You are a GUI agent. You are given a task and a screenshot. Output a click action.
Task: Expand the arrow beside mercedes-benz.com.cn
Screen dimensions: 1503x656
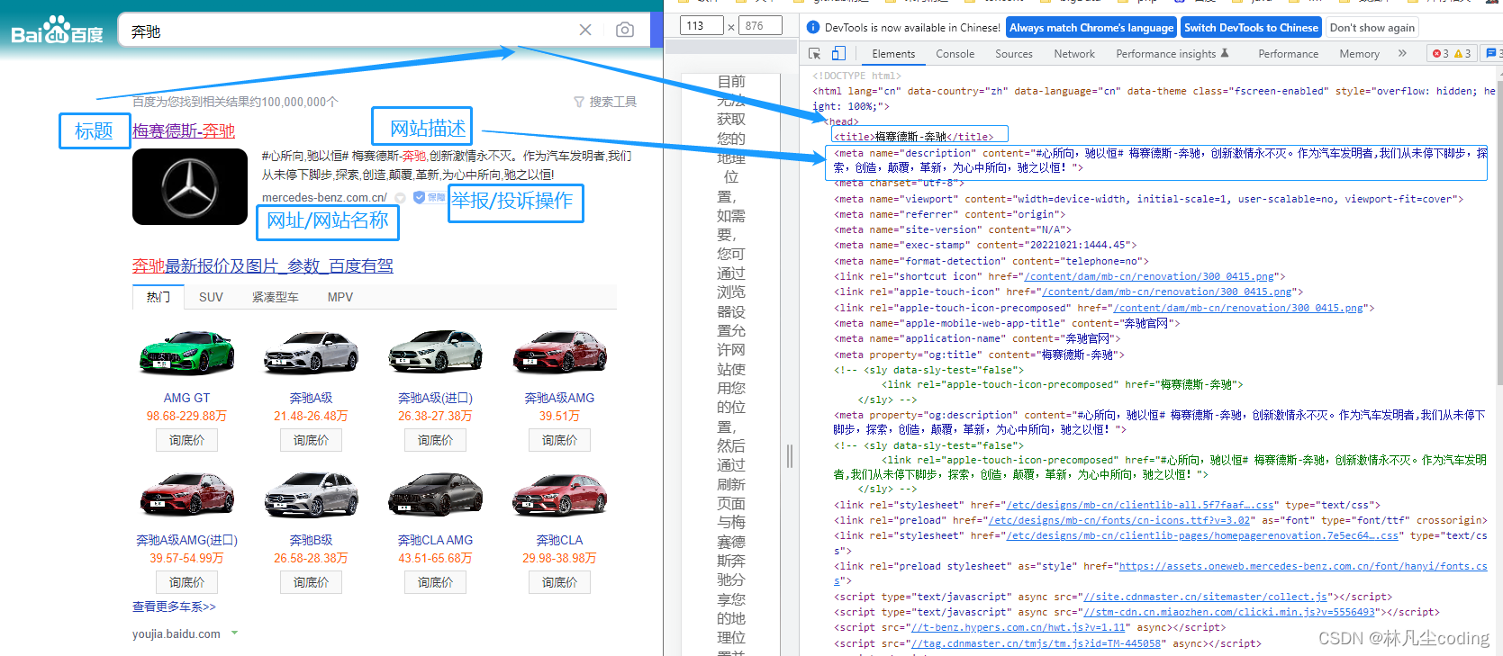pyautogui.click(x=400, y=198)
